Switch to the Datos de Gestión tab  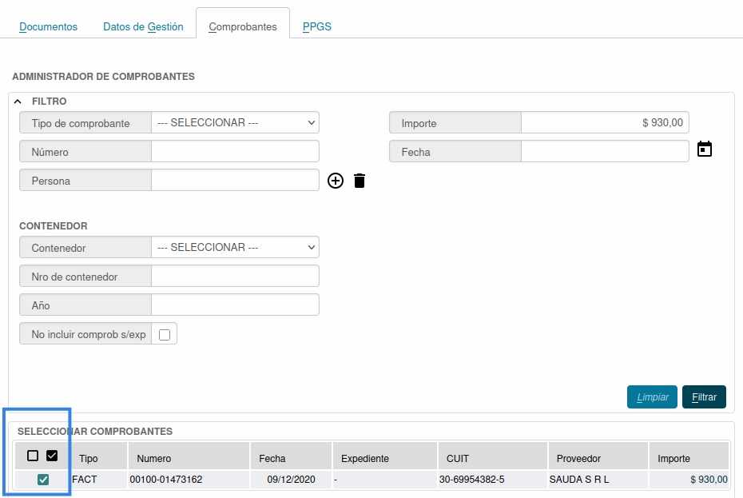(143, 26)
